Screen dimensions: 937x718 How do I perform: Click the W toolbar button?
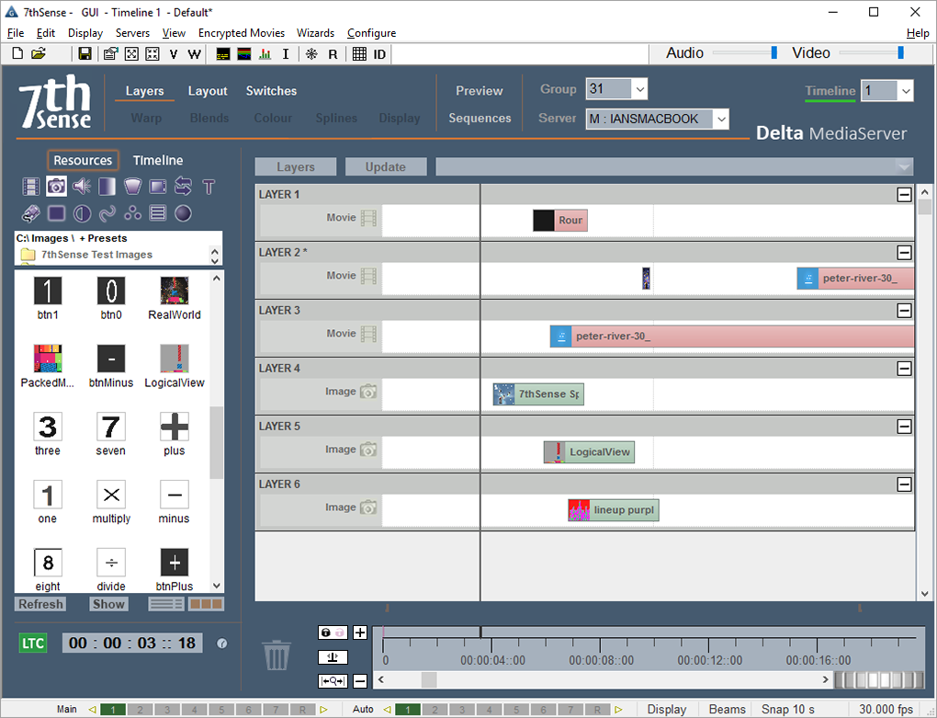point(194,54)
